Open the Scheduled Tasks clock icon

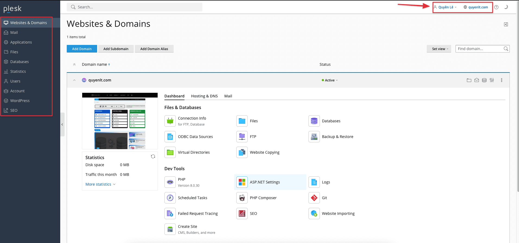(x=170, y=198)
